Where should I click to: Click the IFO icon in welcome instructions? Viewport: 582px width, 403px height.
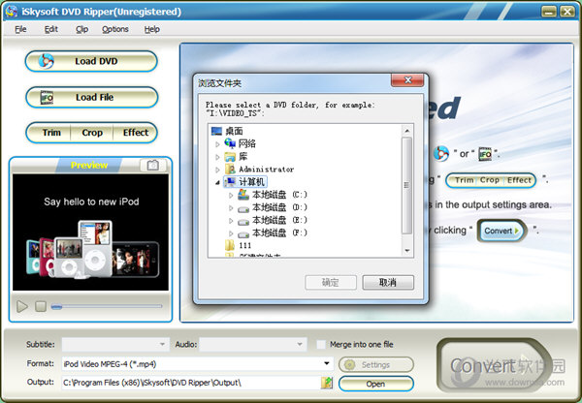485,154
